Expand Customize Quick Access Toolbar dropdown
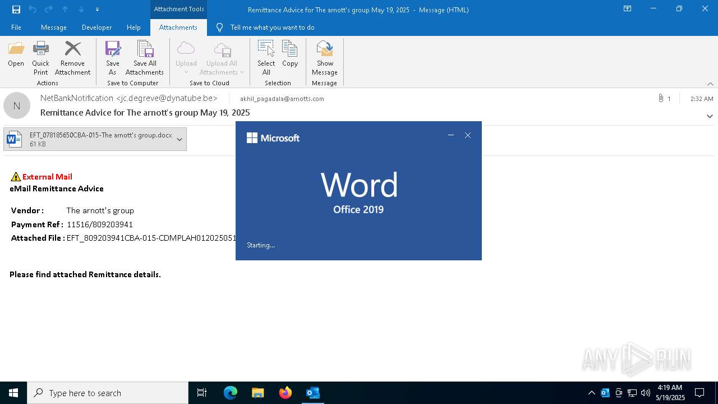718x404 pixels. (x=97, y=10)
